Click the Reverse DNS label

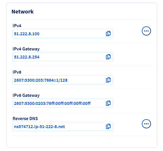point(25,119)
